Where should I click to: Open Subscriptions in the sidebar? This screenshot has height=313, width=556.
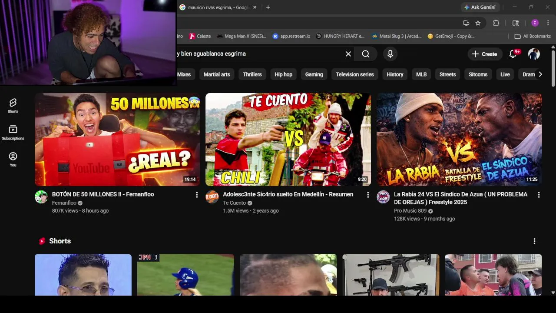[x=13, y=133]
